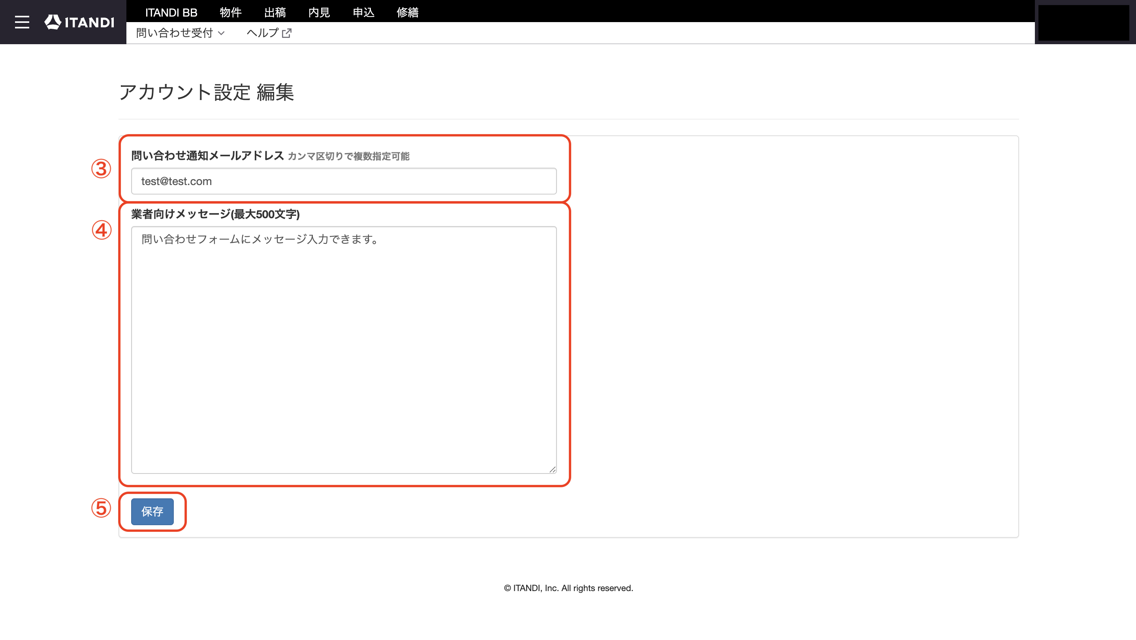The height and width of the screenshot is (640, 1136).
Task: Click the 保存 button
Action: click(152, 511)
